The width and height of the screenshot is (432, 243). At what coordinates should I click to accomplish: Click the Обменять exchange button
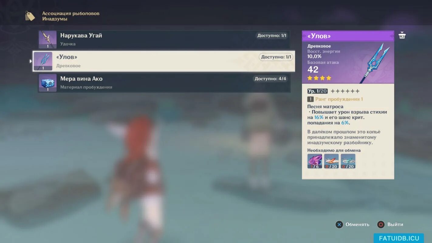[x=352, y=224]
